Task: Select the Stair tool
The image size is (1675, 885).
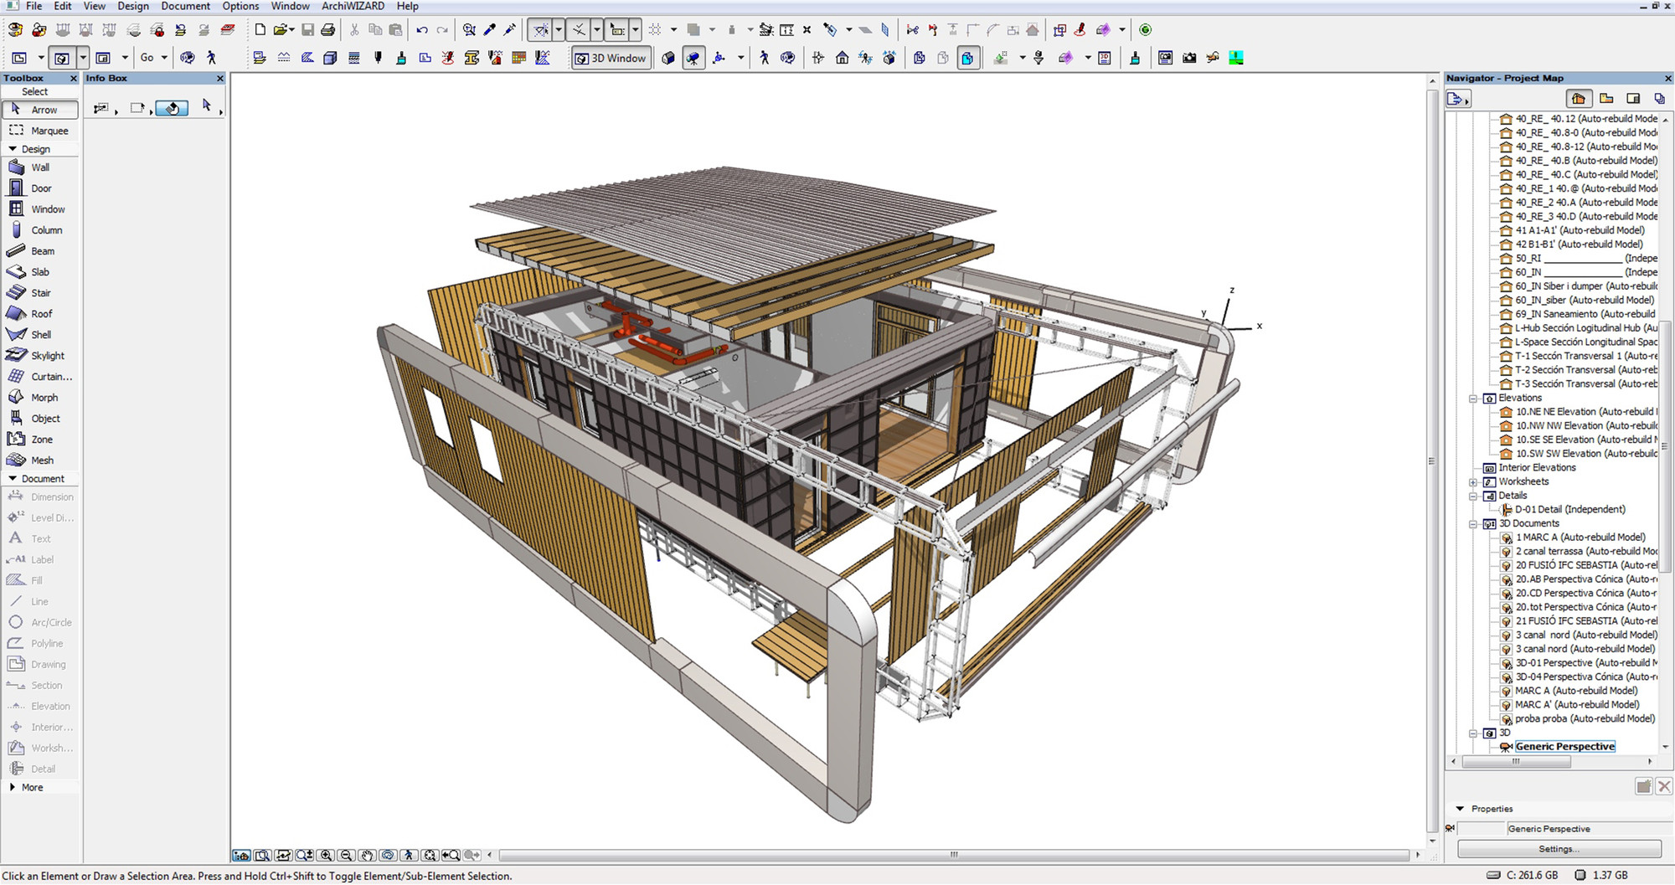Action: (40, 293)
